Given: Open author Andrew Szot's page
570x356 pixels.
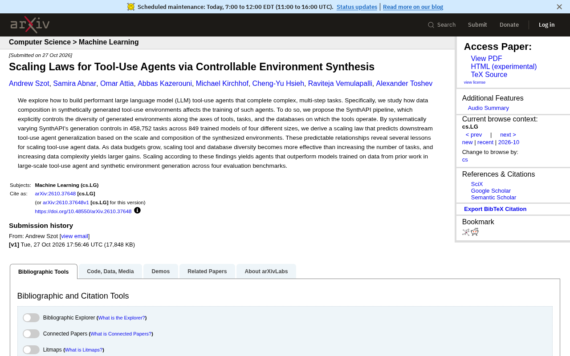Looking at the screenshot, I should (x=29, y=84).
